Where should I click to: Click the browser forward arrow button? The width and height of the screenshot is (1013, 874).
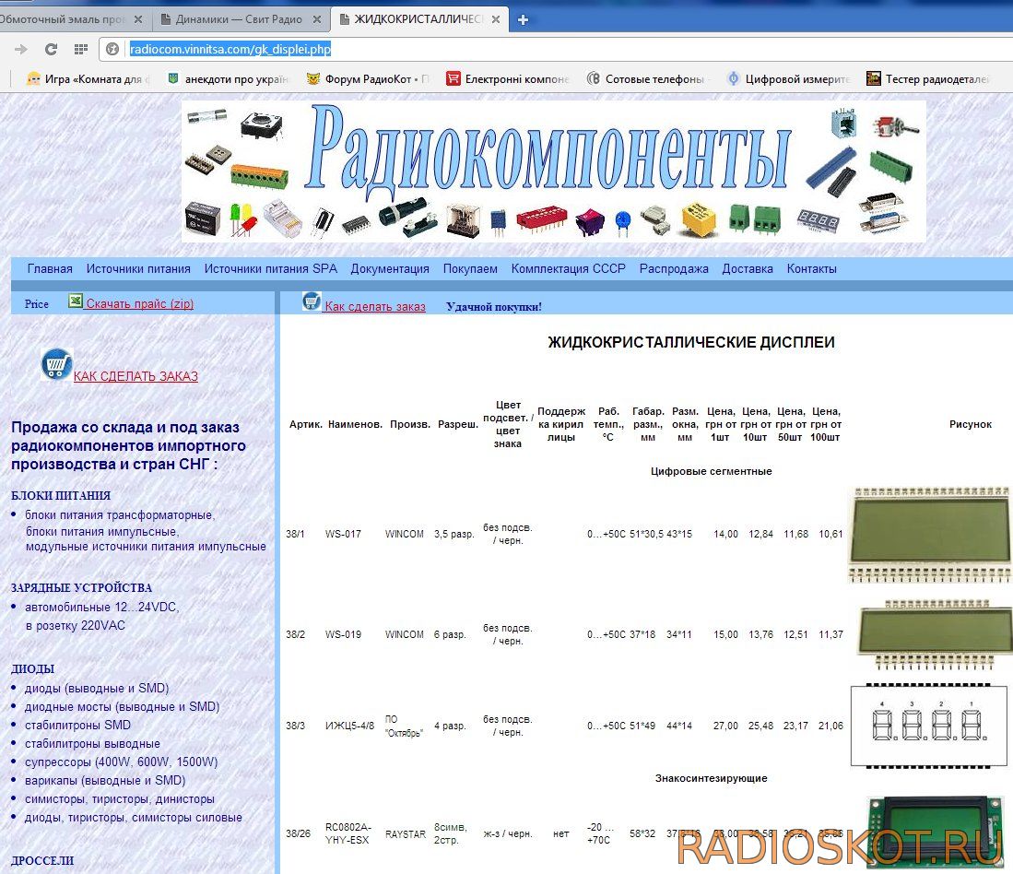[x=20, y=49]
